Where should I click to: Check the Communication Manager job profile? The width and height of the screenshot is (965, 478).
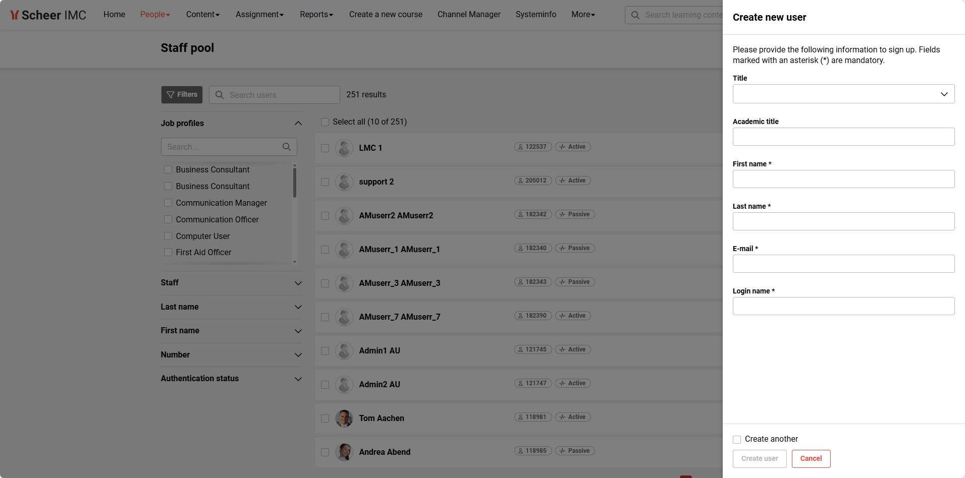(x=168, y=203)
